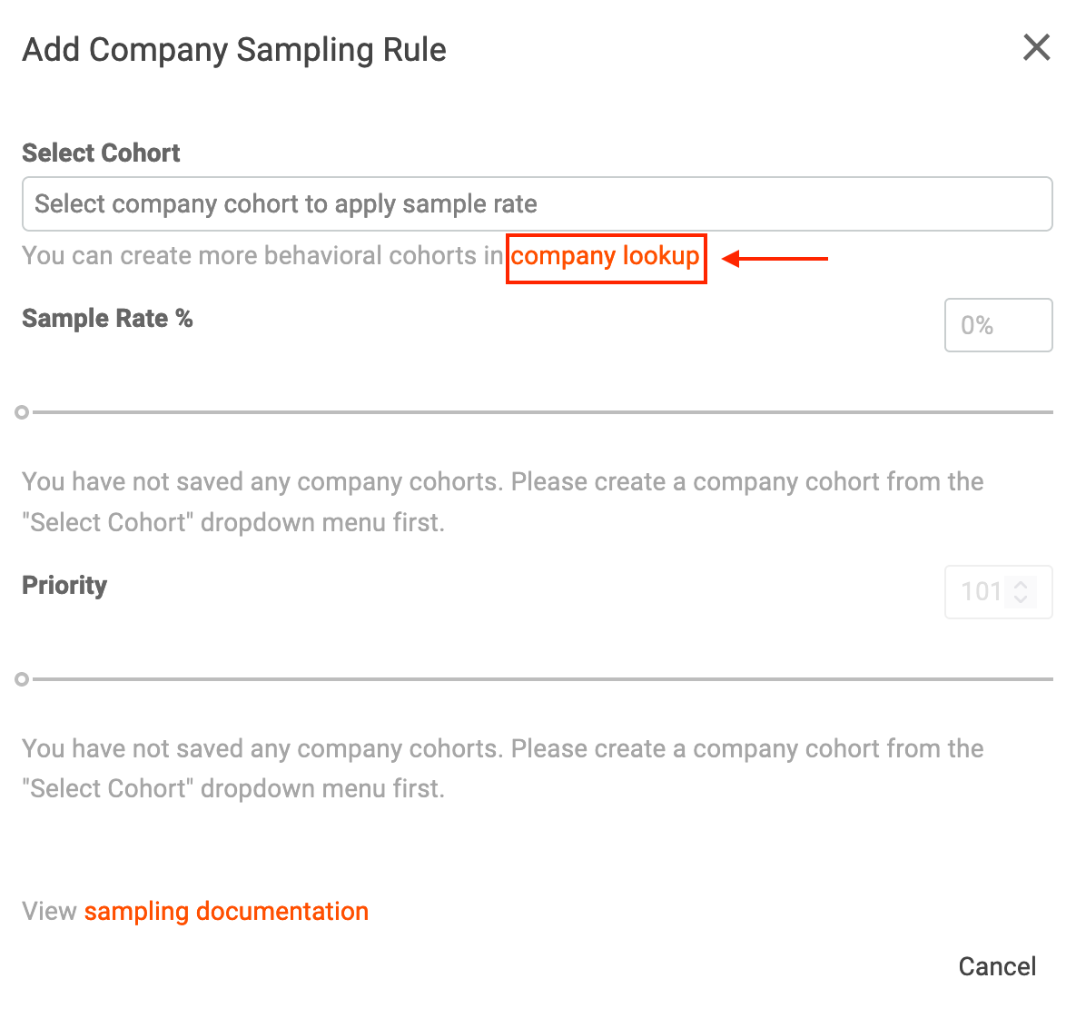This screenshot has width=1076, height=1018.
Task: Select the lower priority slider handle
Action: [x=22, y=678]
